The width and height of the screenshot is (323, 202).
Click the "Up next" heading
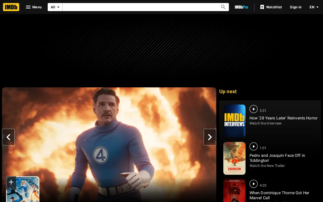[228, 91]
